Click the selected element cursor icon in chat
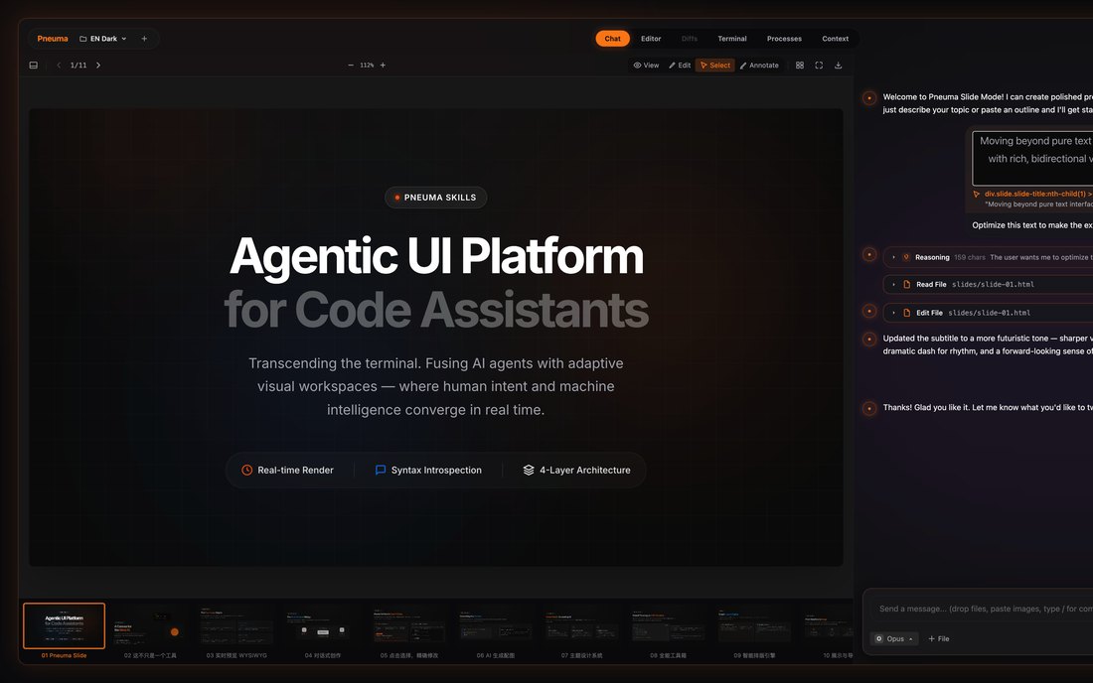 [977, 195]
